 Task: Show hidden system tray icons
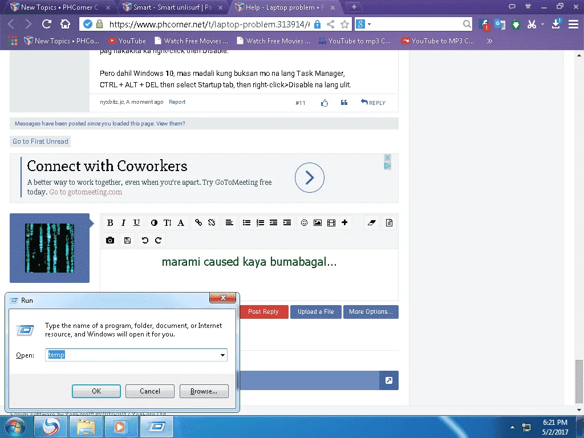coord(513,427)
